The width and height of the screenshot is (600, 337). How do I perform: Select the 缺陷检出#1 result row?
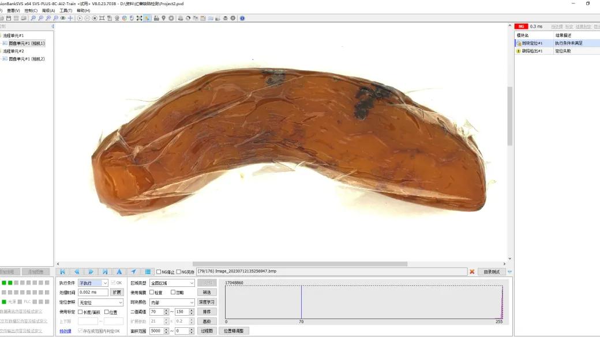[557, 51]
